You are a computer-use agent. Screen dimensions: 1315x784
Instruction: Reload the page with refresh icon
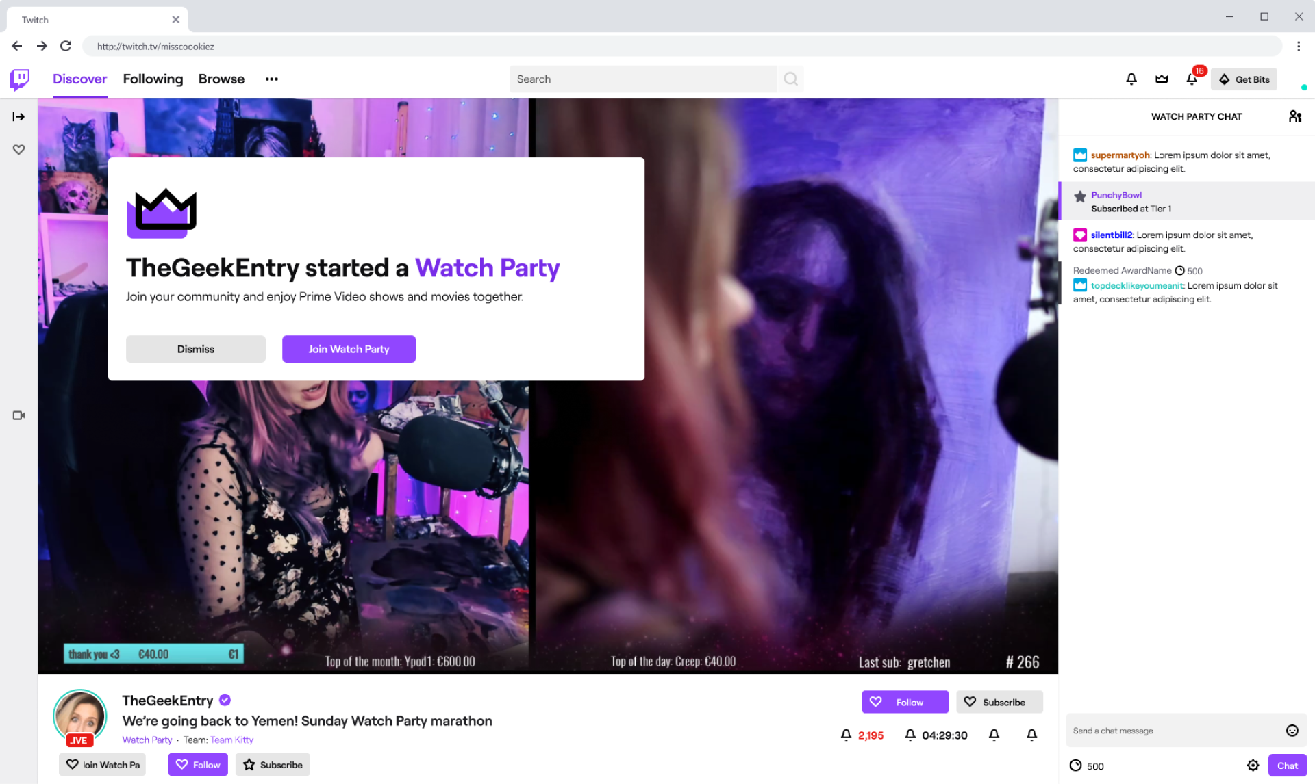tap(66, 46)
